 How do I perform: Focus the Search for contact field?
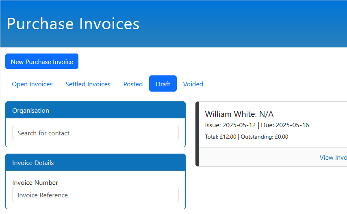(95, 133)
